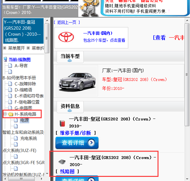Click the 返回上一页 link

pyautogui.click(x=67, y=22)
